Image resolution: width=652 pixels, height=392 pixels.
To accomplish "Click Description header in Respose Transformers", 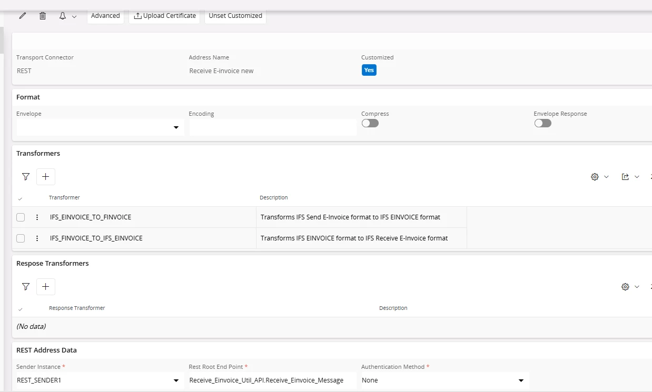I will [x=393, y=308].
